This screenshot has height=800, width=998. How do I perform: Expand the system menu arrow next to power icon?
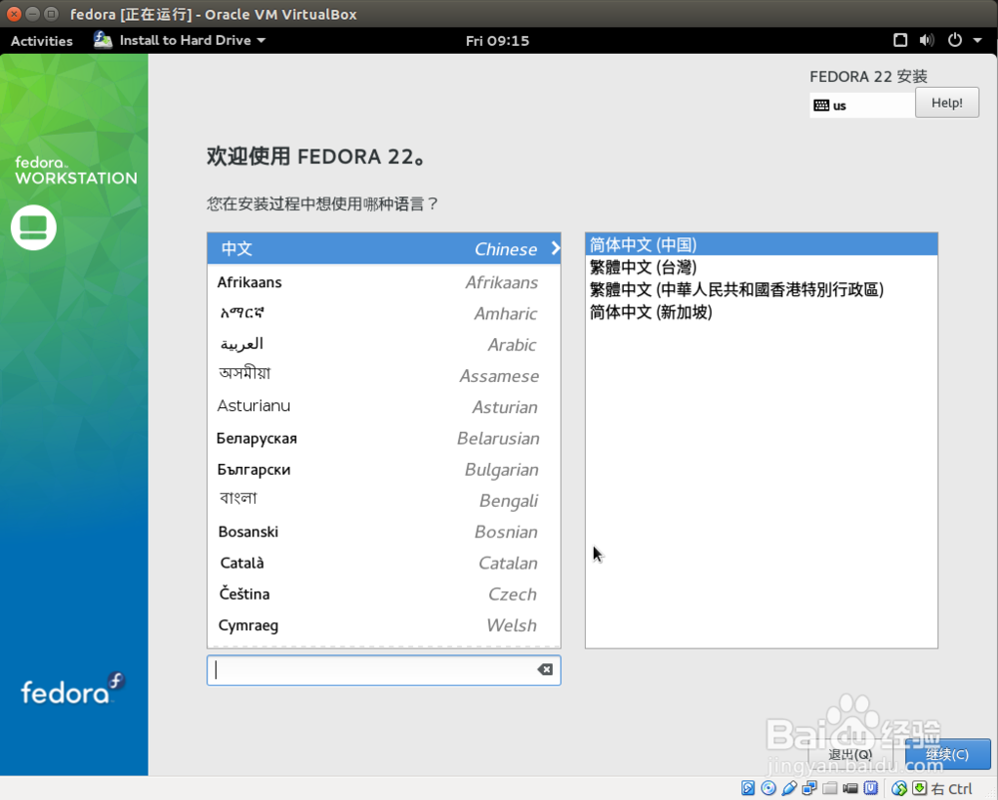977,40
